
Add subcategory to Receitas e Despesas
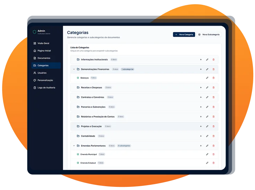pyautogui.click(x=201, y=87)
